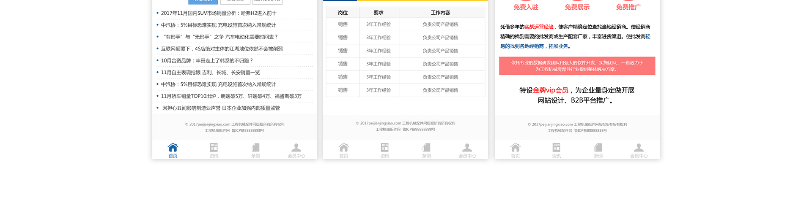Click the 工作内容 column header
Viewport: 812px width, 211px height.
(441, 13)
